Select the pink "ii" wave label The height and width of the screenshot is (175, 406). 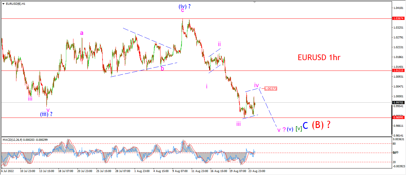pos(219,44)
